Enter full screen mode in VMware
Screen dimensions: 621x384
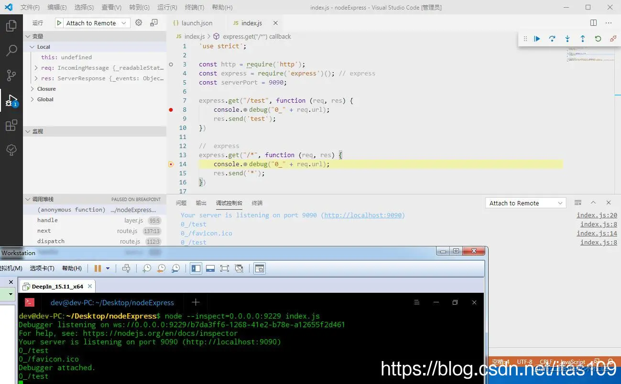225,268
